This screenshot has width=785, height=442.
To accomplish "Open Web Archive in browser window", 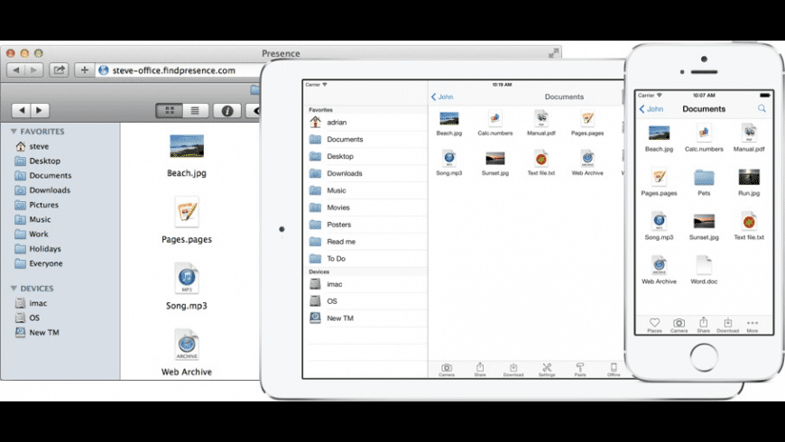I will point(187,352).
